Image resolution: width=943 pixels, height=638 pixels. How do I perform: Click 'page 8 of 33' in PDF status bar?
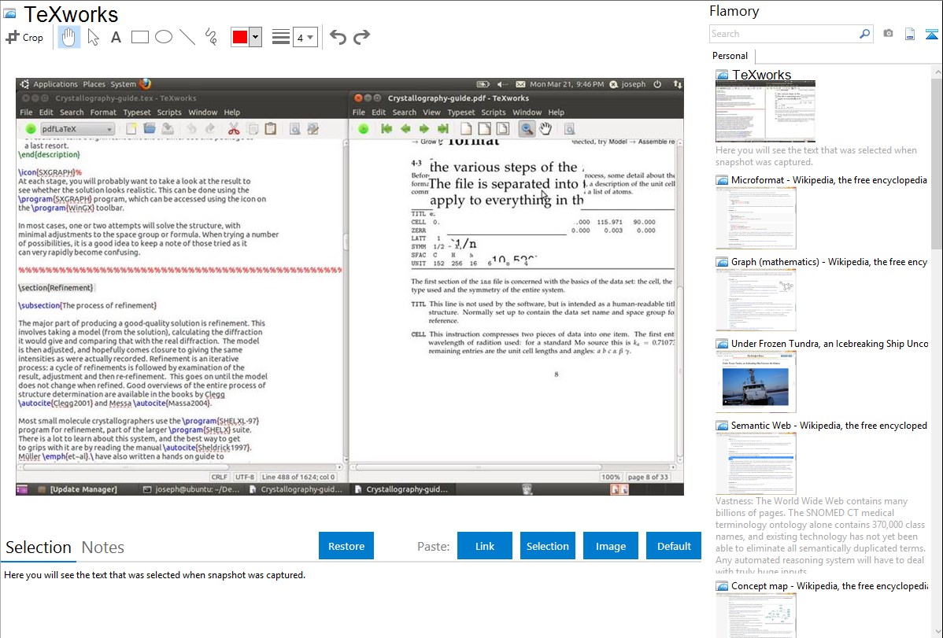click(x=648, y=477)
